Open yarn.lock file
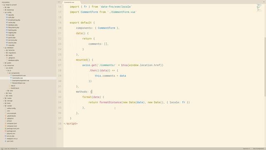The height and width of the screenshot is (150, 266). coord(10,141)
